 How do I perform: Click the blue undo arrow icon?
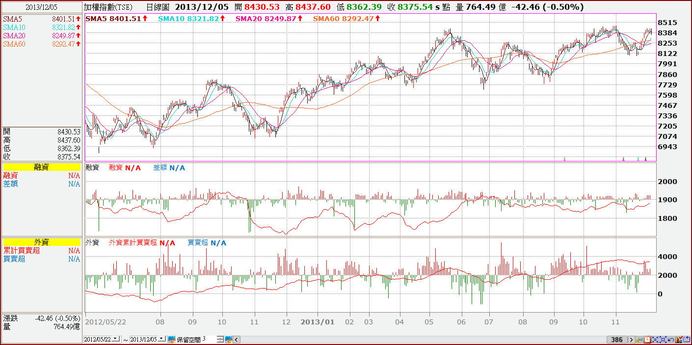point(671,340)
